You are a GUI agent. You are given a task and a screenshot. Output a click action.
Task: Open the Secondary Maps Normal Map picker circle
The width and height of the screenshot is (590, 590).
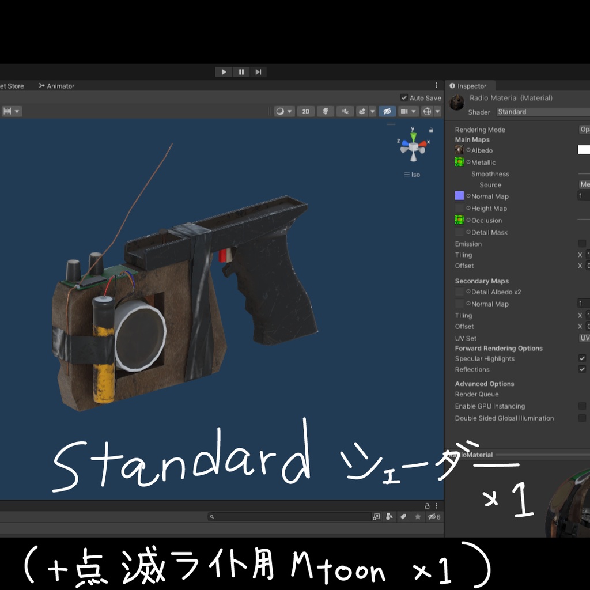tap(468, 304)
